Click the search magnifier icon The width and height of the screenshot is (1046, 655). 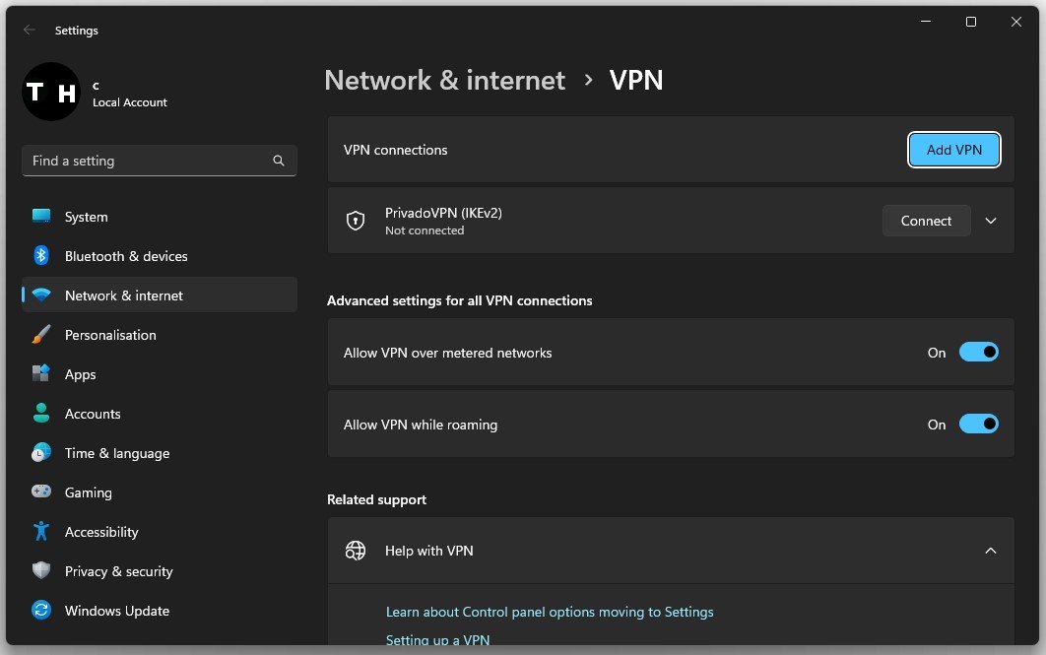tap(278, 161)
